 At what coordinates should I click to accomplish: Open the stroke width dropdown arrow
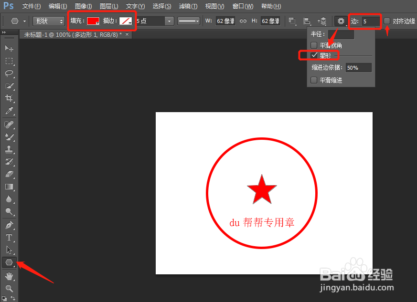[169, 21]
